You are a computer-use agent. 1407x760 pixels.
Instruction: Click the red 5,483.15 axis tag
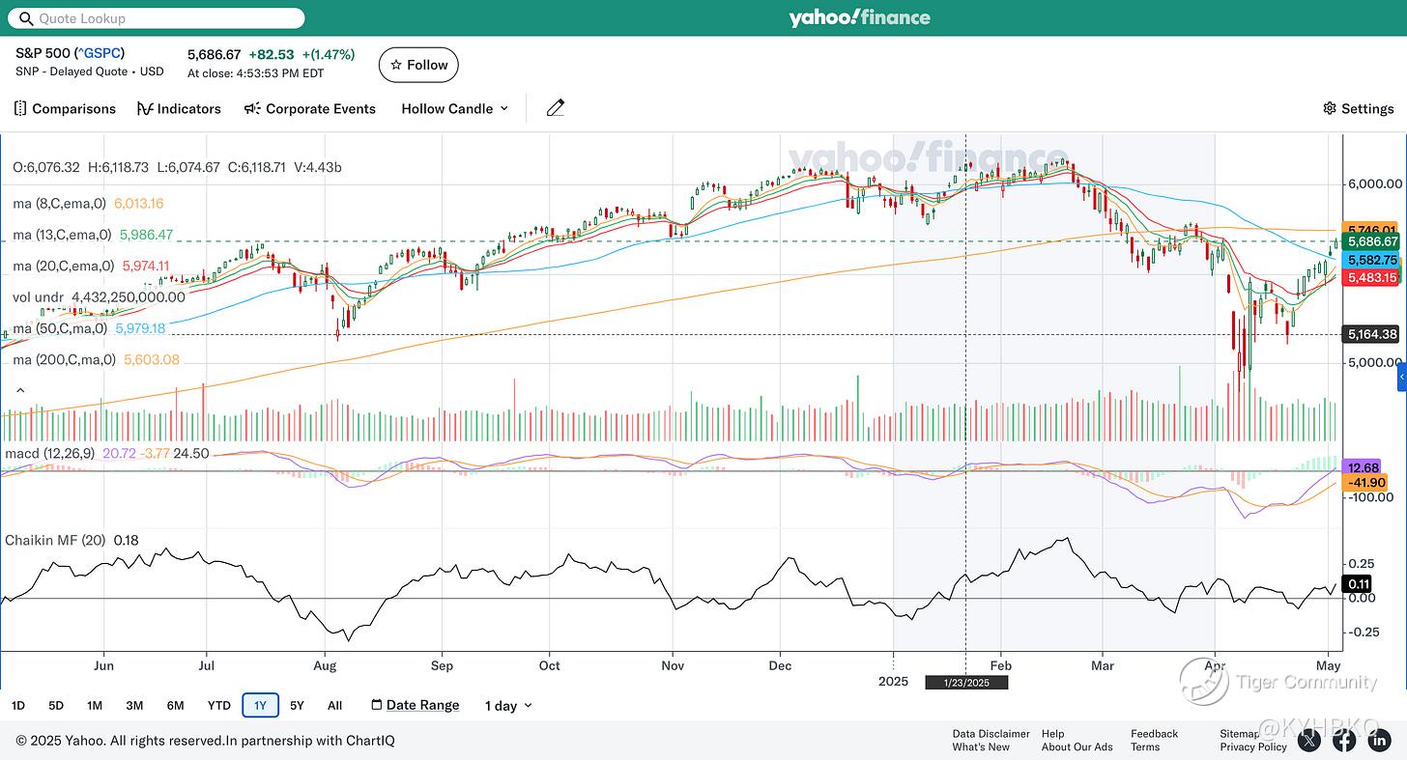[x=1370, y=277]
